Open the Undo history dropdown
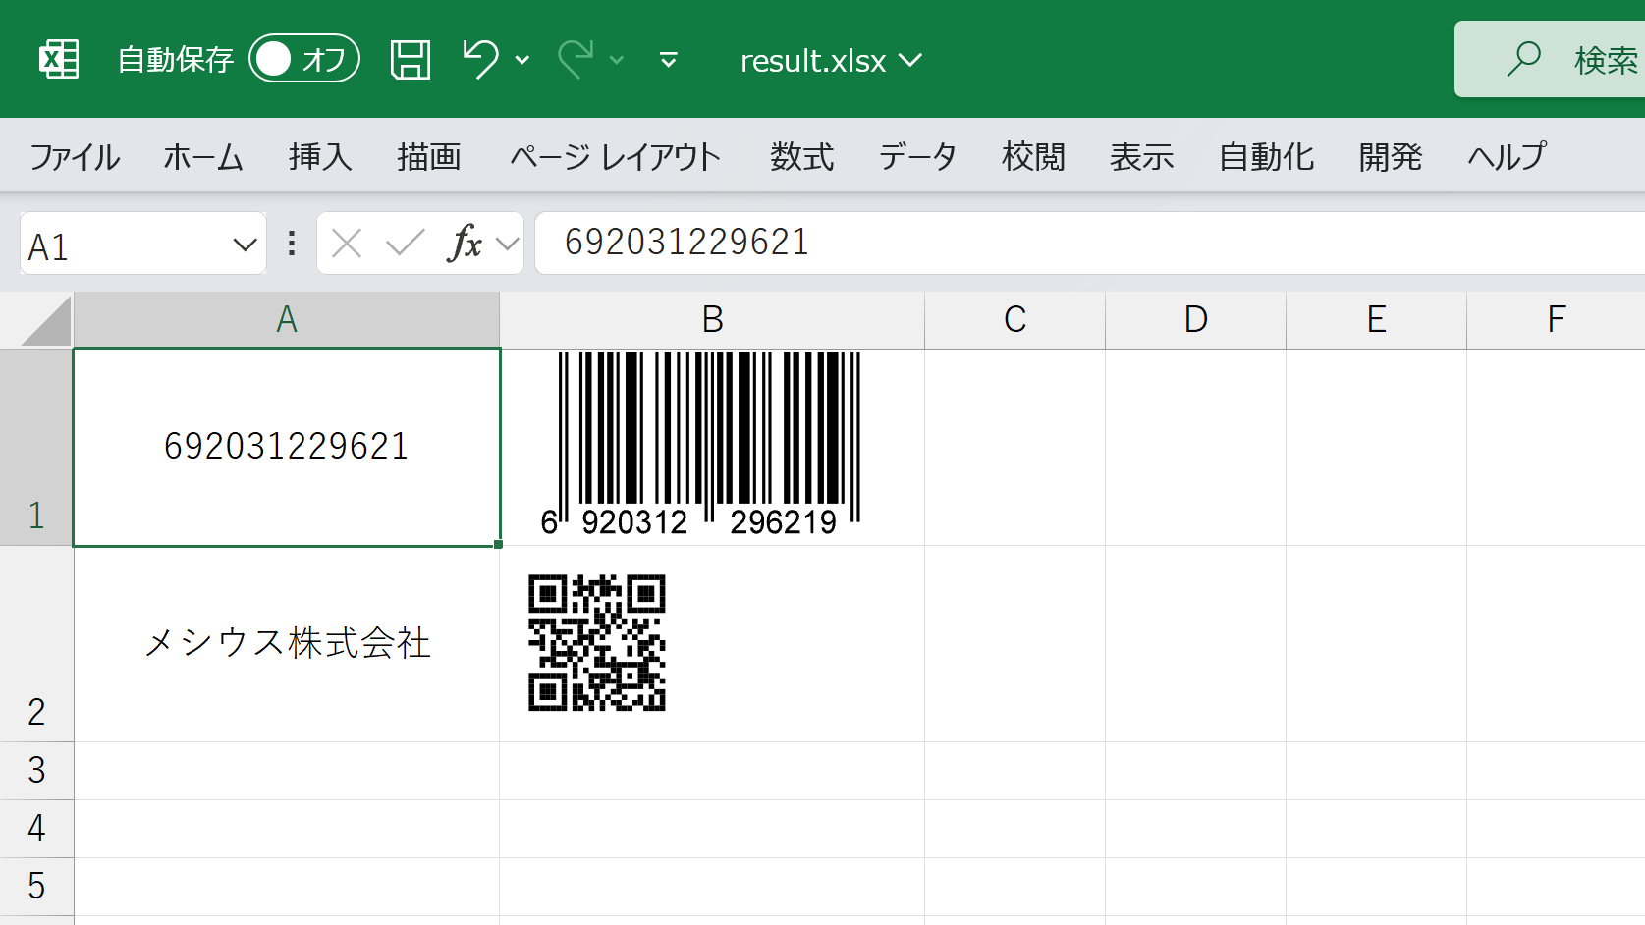 coord(522,61)
